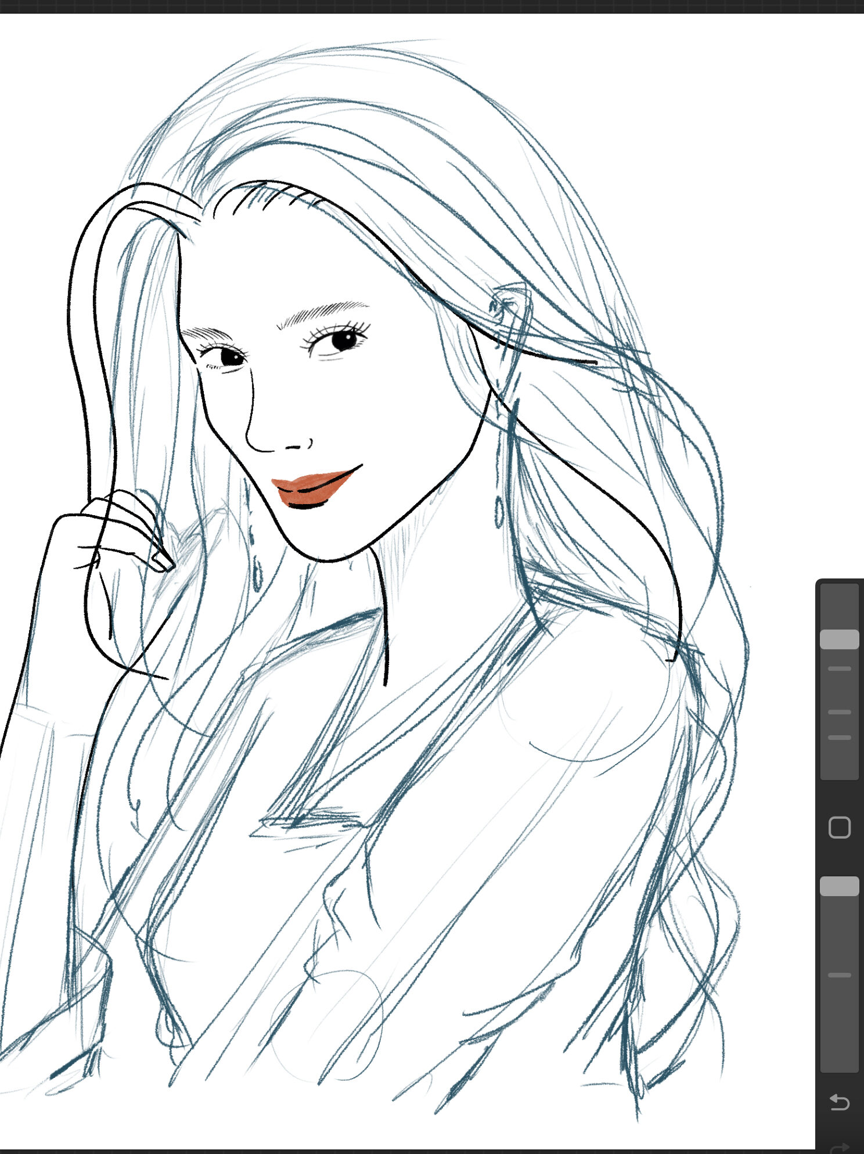This screenshot has width=864, height=1154.
Task: Tap the Undo arrow in the sidebar
Action: (839, 1102)
